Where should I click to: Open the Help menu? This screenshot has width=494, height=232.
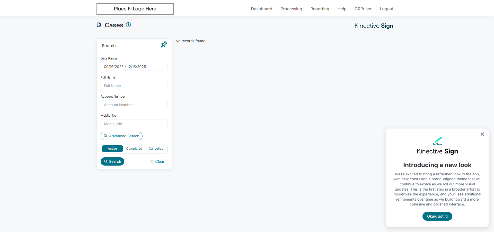[x=342, y=9]
